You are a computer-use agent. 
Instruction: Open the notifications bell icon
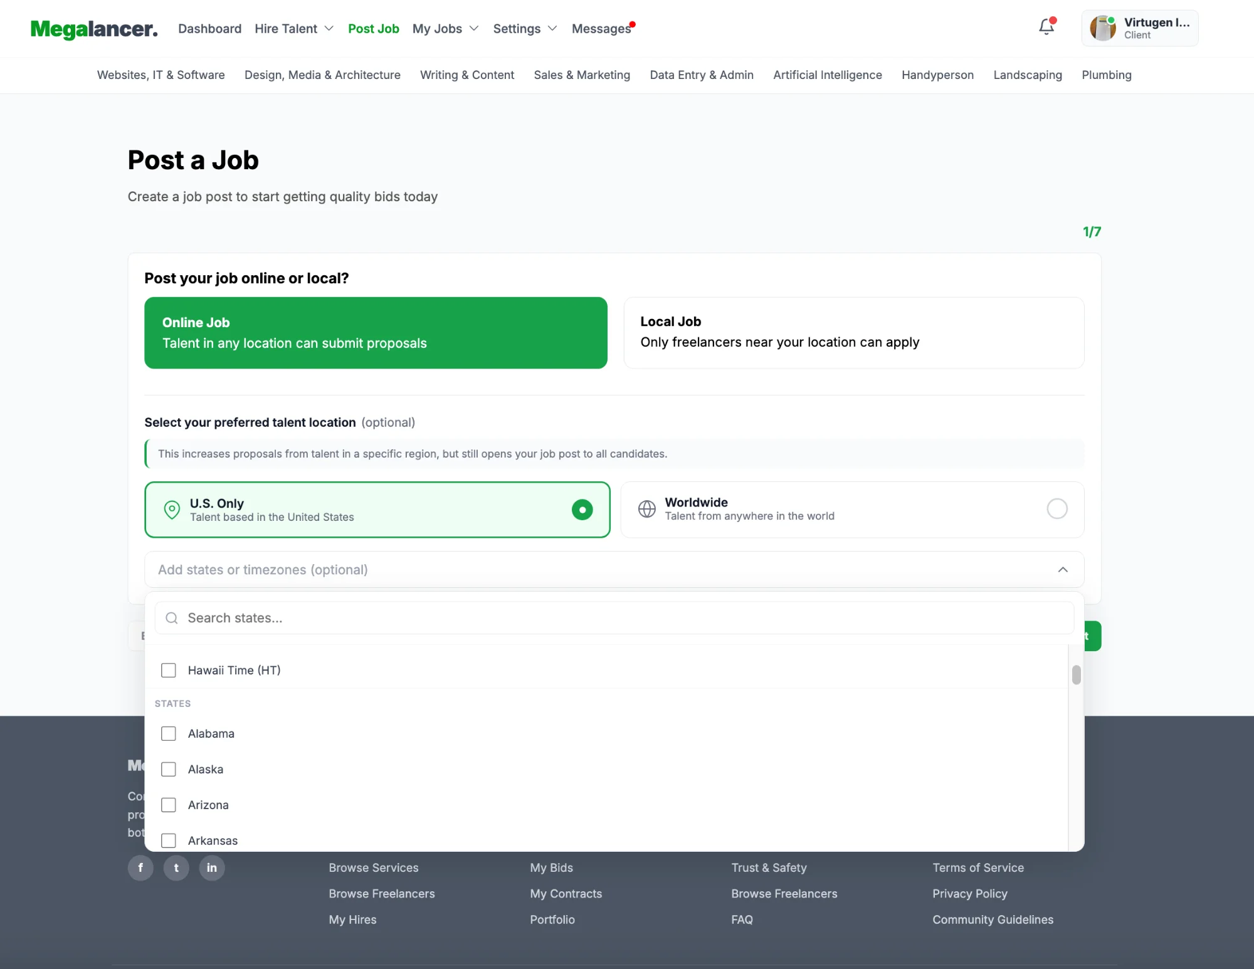[x=1046, y=27]
